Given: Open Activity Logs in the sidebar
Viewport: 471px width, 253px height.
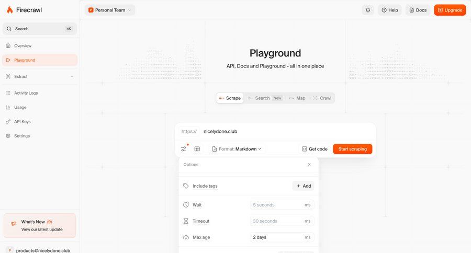Looking at the screenshot, I should pyautogui.click(x=26, y=93).
